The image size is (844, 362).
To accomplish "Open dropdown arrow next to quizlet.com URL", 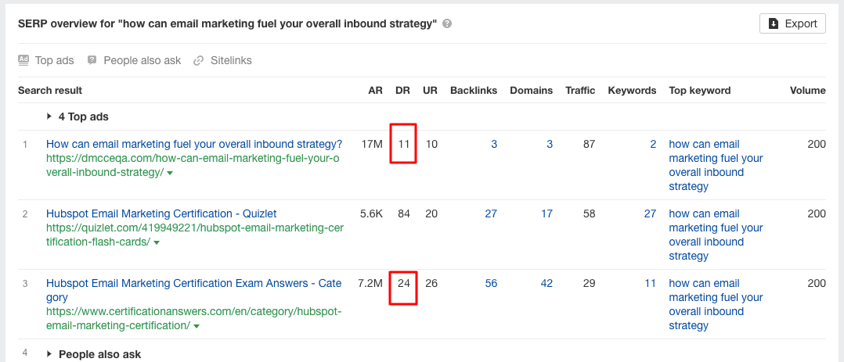I will pos(157,242).
